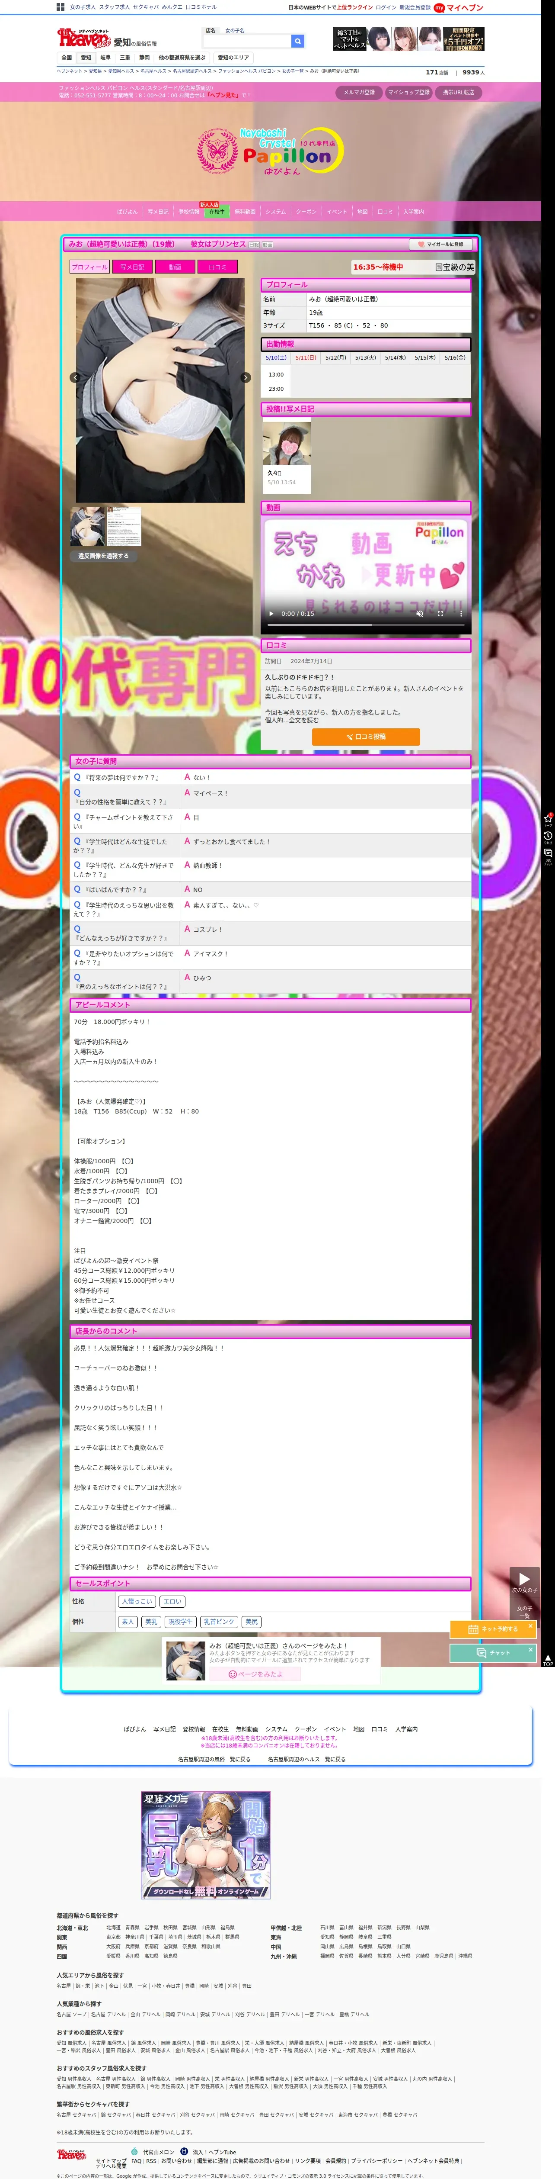Click the ネット予約する button
The width and height of the screenshot is (555, 2179).
point(492,1629)
